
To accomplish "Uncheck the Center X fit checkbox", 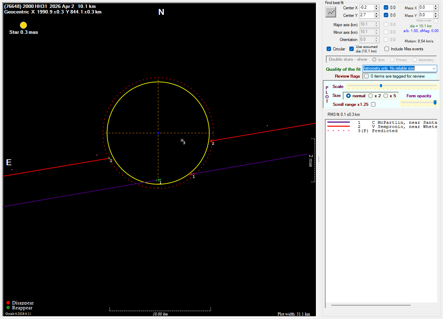I will (386, 8).
